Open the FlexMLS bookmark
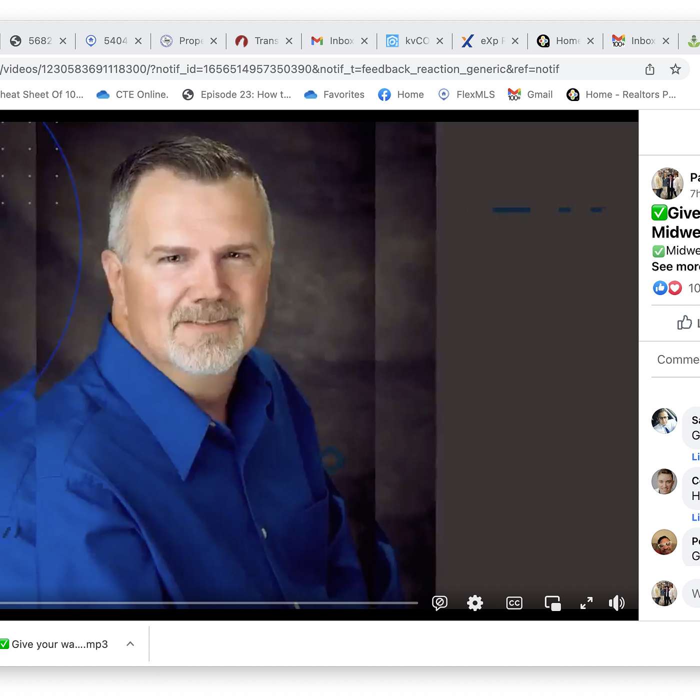Image resolution: width=700 pixels, height=700 pixels. pos(466,94)
